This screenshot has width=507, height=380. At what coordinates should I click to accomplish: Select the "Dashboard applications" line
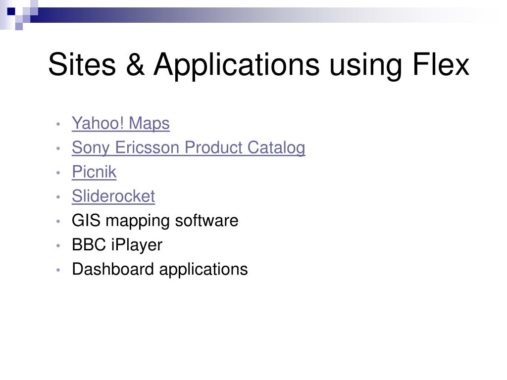[160, 269]
